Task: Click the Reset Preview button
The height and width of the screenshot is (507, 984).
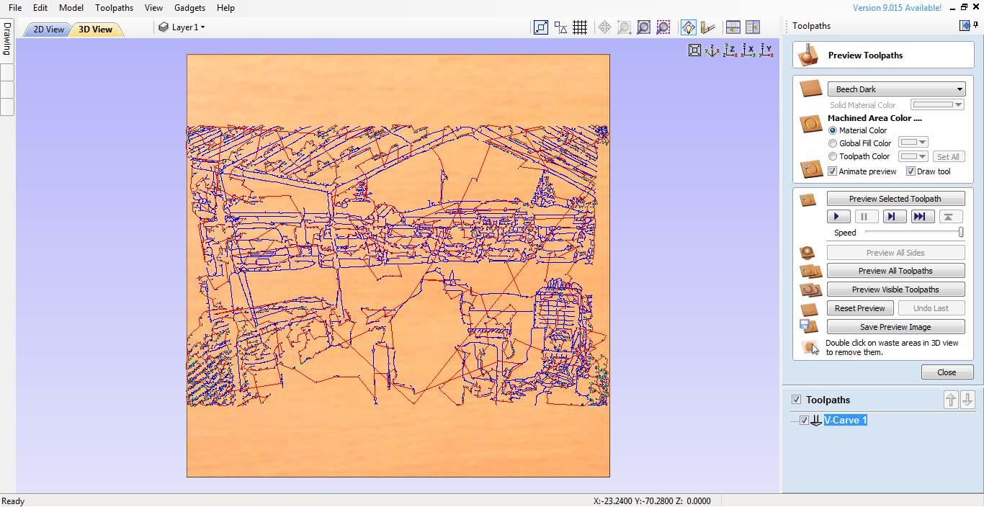Action: pyautogui.click(x=860, y=308)
